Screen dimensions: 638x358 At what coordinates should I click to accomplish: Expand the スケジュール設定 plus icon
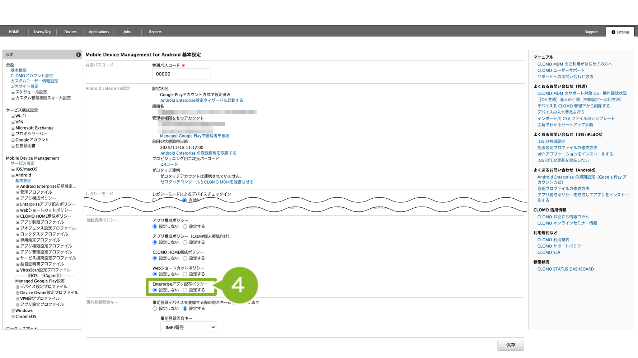(x=13, y=92)
